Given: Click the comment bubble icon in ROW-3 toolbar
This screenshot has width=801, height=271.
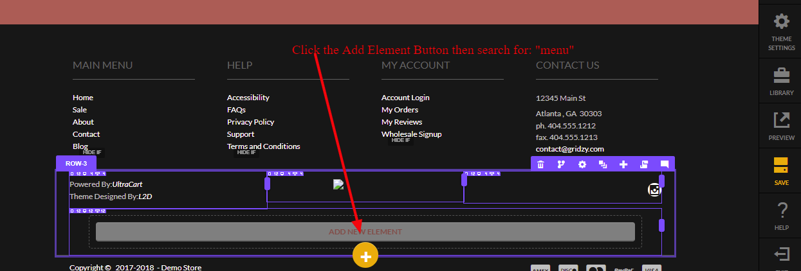Looking at the screenshot, I should tap(665, 164).
